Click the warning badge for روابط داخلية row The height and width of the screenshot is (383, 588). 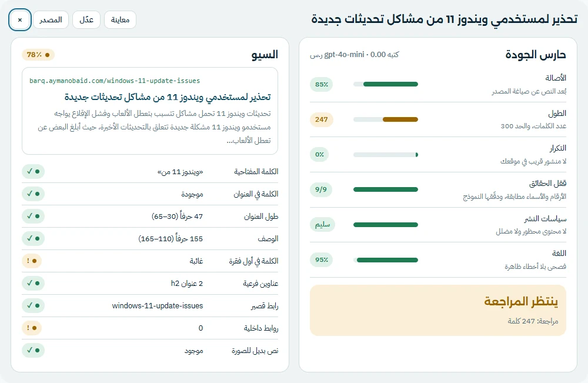32,328
